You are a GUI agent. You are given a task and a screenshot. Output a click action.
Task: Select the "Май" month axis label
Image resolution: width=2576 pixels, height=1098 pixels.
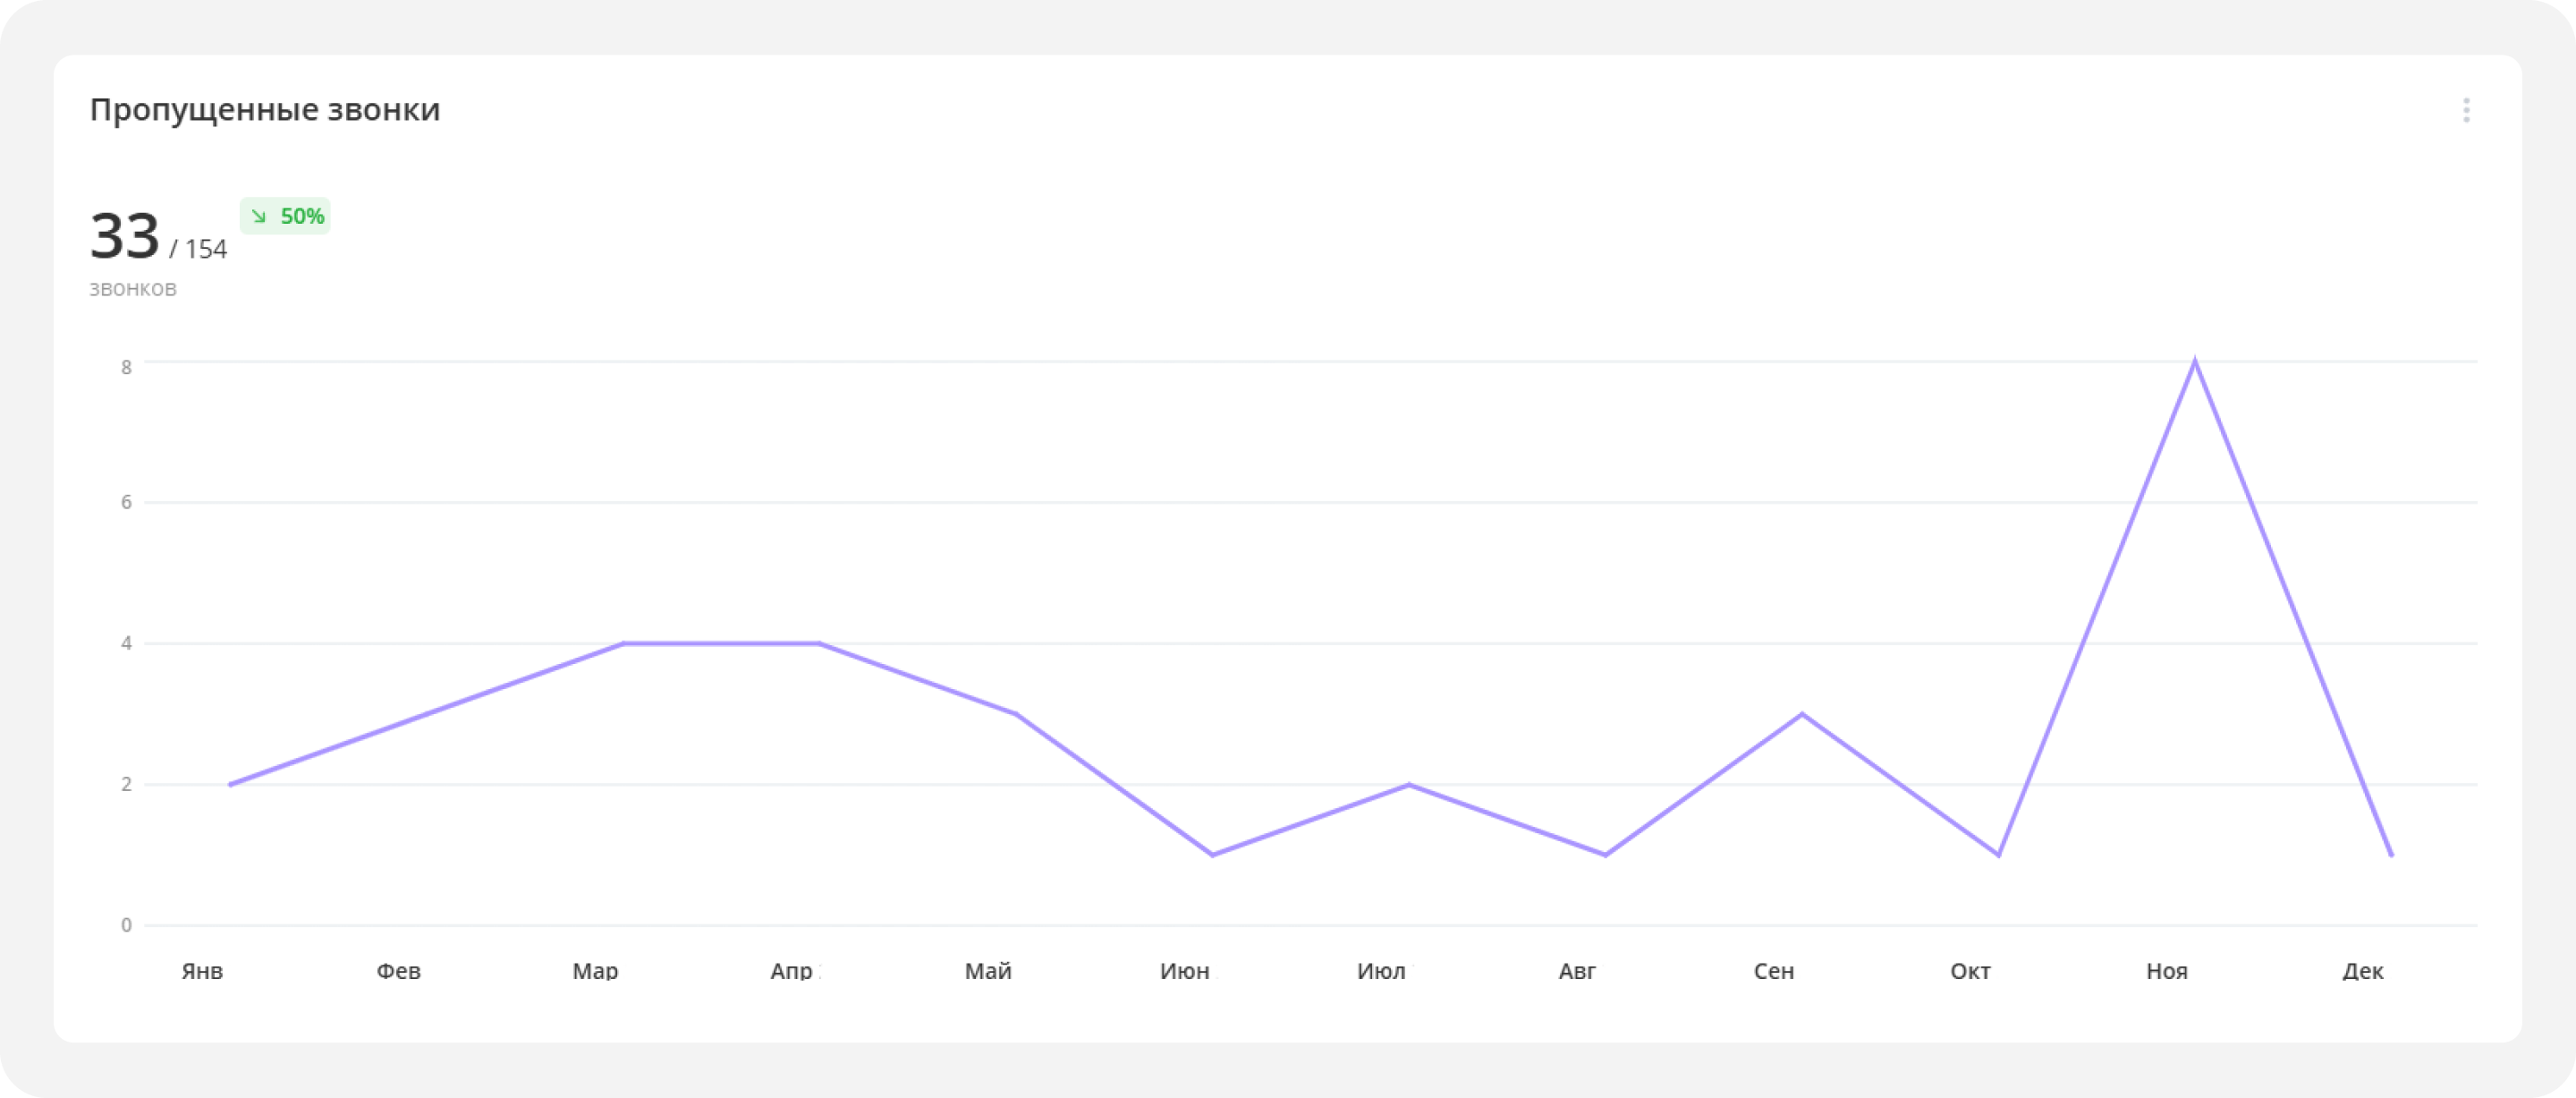[988, 971]
